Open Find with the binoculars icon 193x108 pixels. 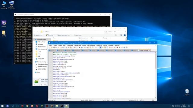point(79,47)
